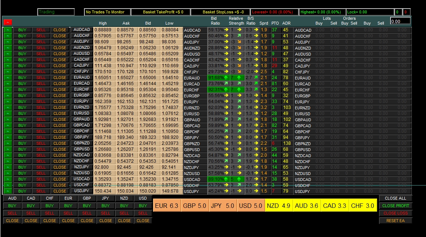
Task: Click the red tilde button above the pair list
Action: (7, 22)
